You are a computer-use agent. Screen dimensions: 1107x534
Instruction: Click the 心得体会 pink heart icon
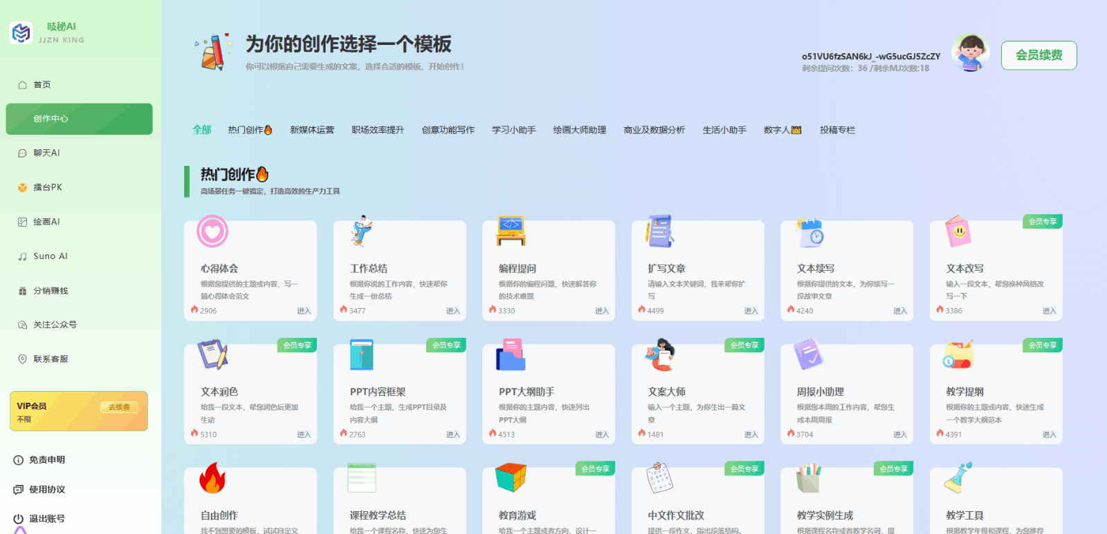coord(212,231)
